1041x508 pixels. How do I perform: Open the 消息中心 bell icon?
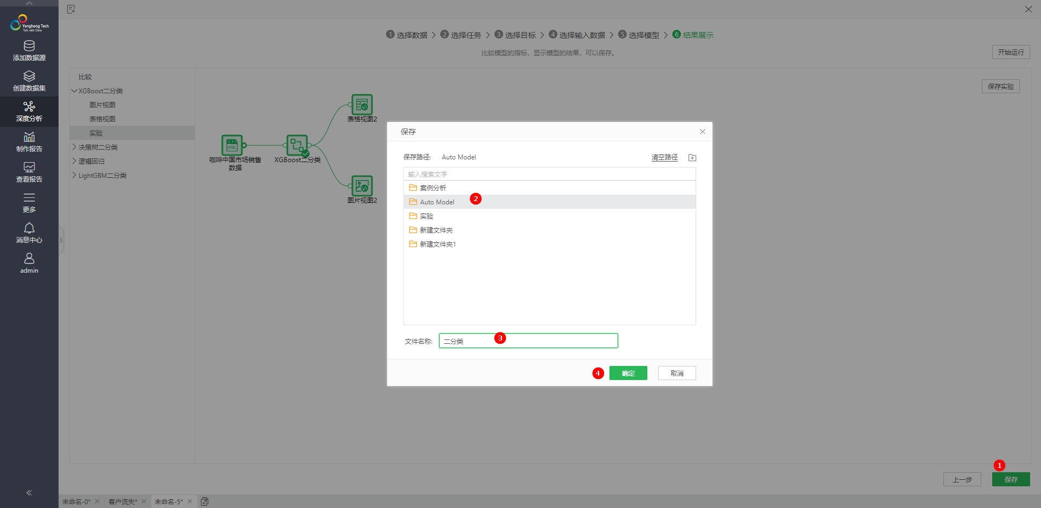pyautogui.click(x=29, y=228)
